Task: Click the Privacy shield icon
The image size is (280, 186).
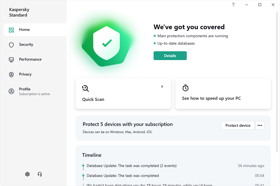Action: (x=11, y=74)
